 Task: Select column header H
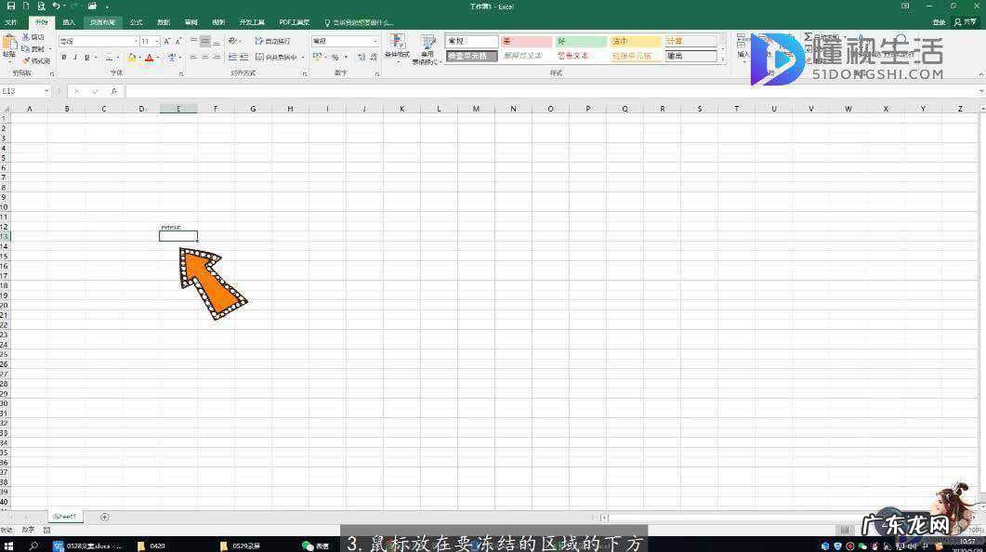coord(290,109)
